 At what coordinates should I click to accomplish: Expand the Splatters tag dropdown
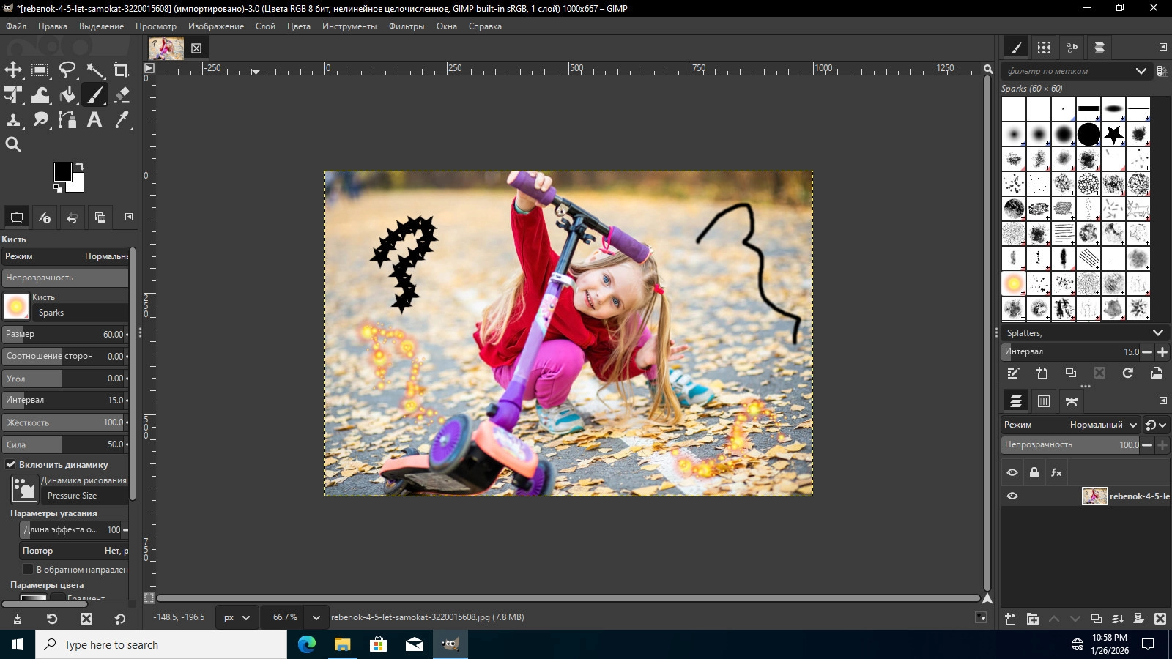tap(1158, 333)
